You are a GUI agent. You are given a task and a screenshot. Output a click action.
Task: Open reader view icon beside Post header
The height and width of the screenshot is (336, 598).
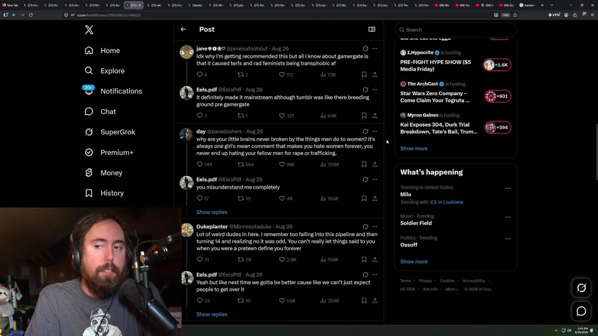[372, 29]
